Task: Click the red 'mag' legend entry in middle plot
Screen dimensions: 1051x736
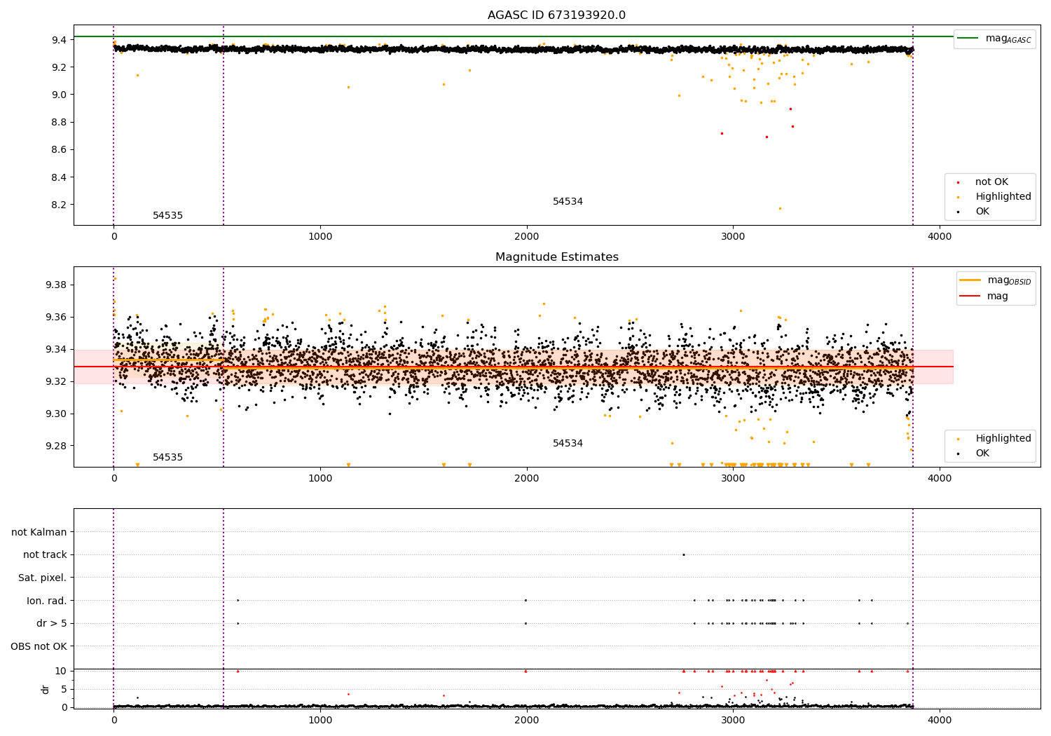Action: click(x=998, y=297)
